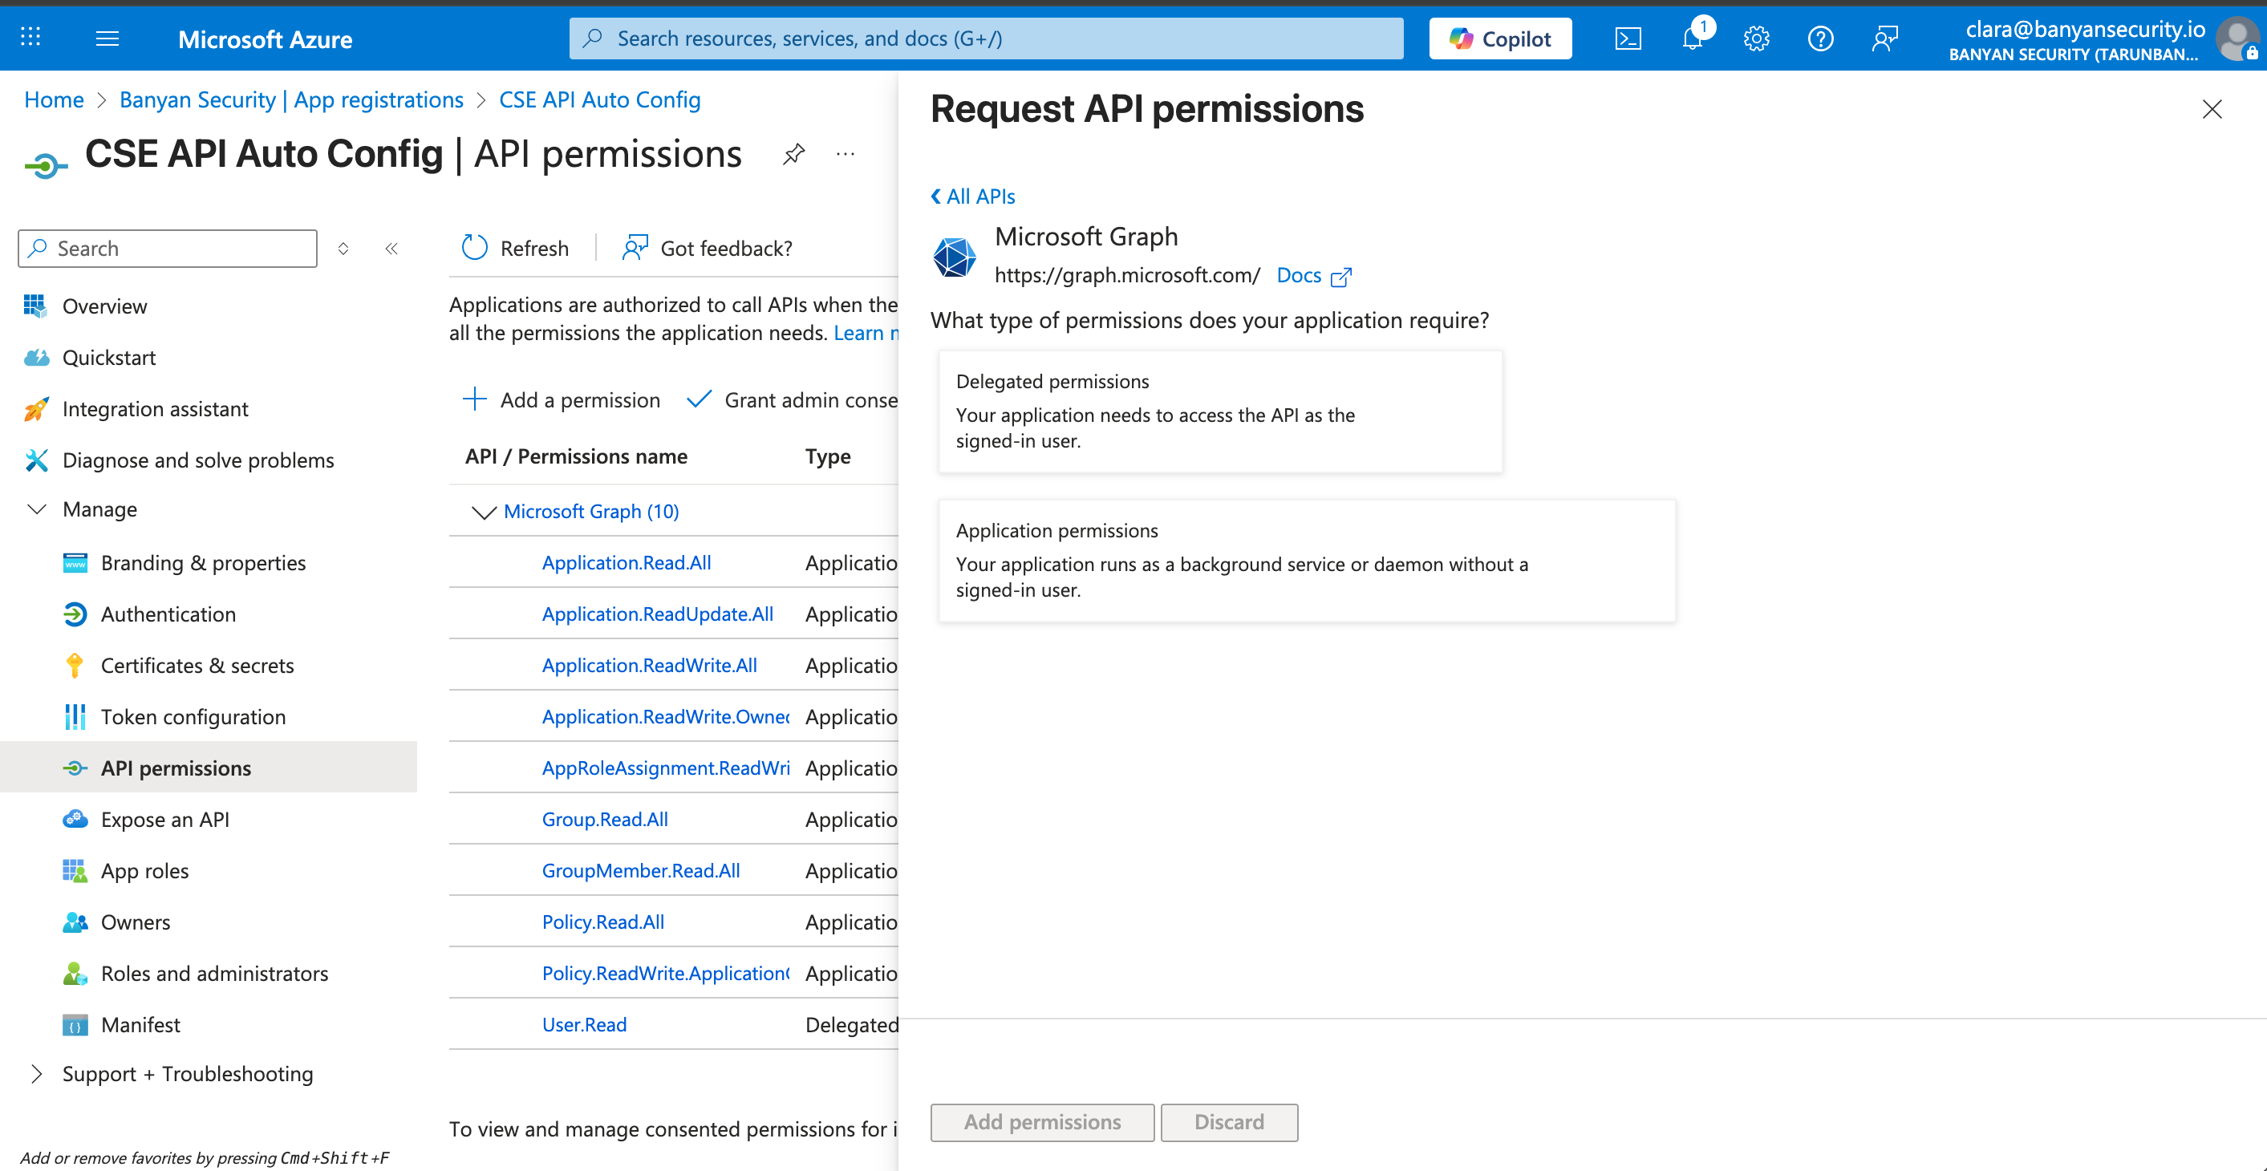Click the Refresh icon button
The image size is (2267, 1171).
474,248
